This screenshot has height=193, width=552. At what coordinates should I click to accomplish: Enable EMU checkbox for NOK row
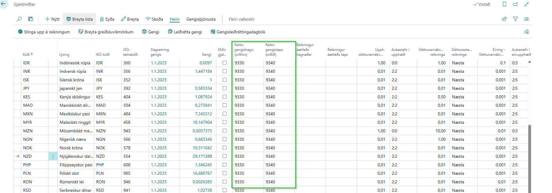click(224, 148)
